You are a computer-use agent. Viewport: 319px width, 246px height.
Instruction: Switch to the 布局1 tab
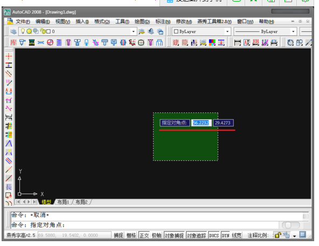[63, 202]
